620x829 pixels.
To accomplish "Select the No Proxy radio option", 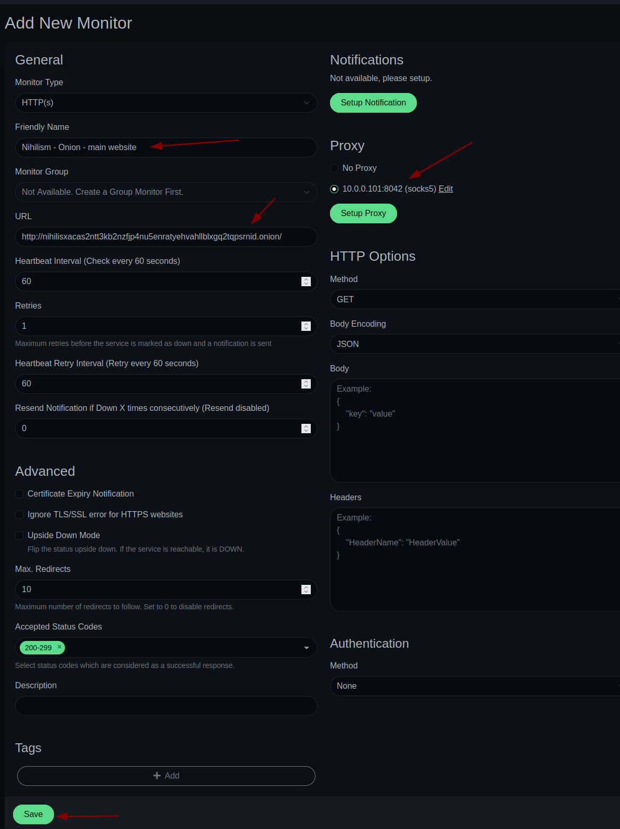I will pos(334,168).
